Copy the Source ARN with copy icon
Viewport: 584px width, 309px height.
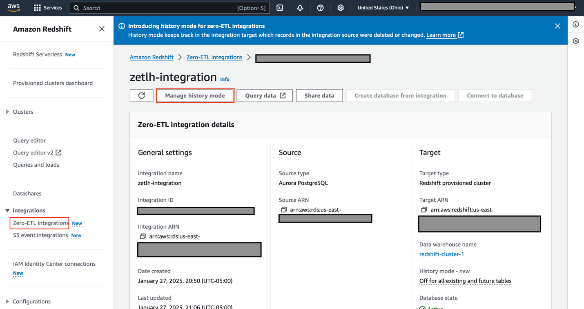tap(283, 210)
